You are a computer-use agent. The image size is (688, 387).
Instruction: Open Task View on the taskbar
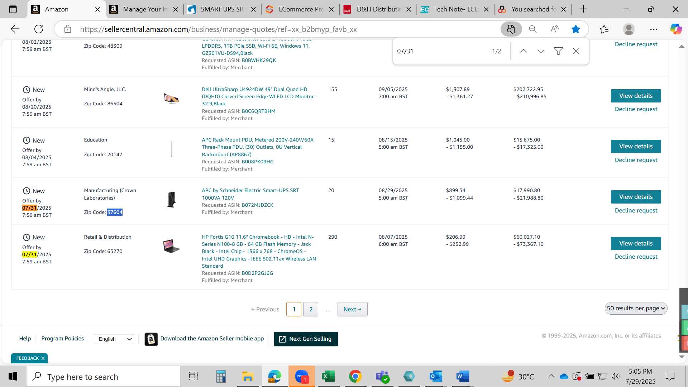(193, 376)
